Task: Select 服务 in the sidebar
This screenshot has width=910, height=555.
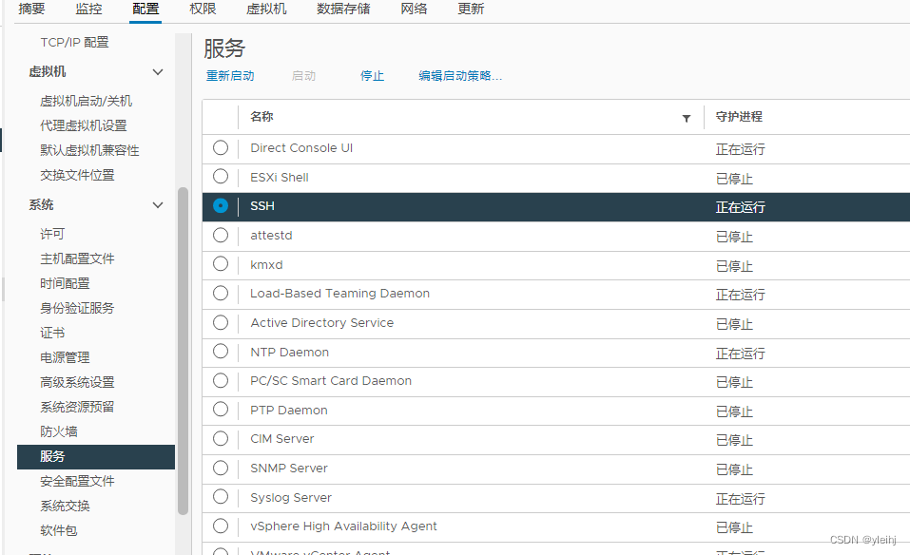Action: 96,456
